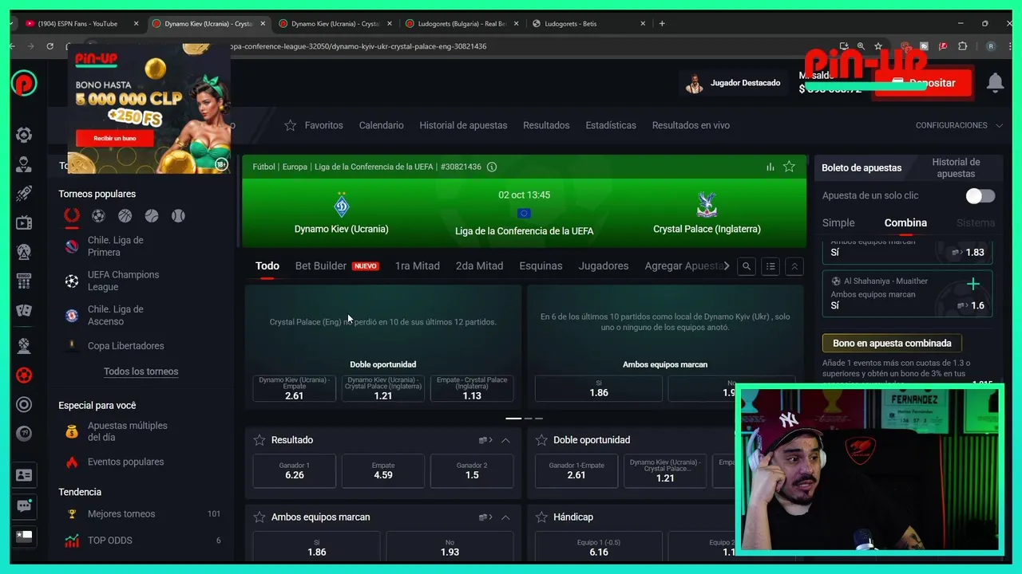The image size is (1022, 574).
Task: Open the playing cards icon in the sidebar
Action: click(24, 310)
